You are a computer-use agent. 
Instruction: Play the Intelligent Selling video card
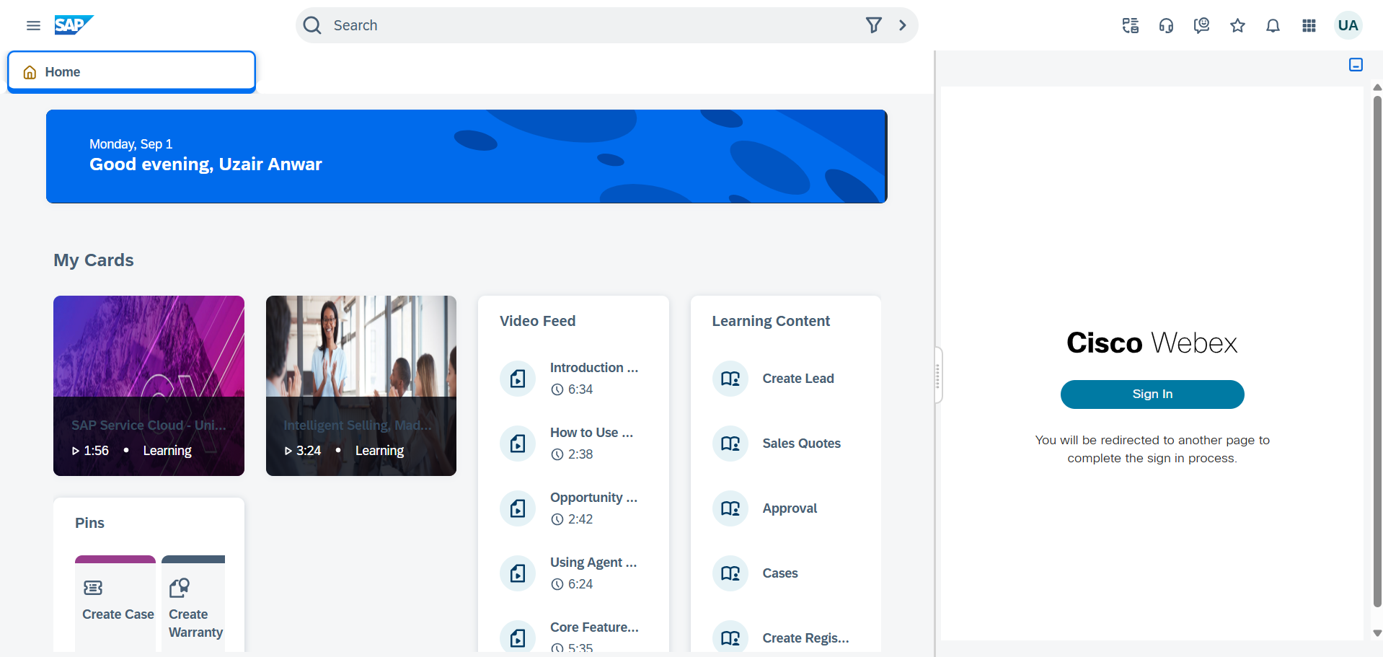(x=361, y=385)
